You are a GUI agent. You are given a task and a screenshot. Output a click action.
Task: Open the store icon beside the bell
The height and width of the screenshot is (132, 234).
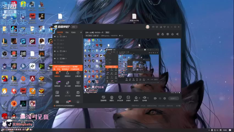(x=168, y=34)
